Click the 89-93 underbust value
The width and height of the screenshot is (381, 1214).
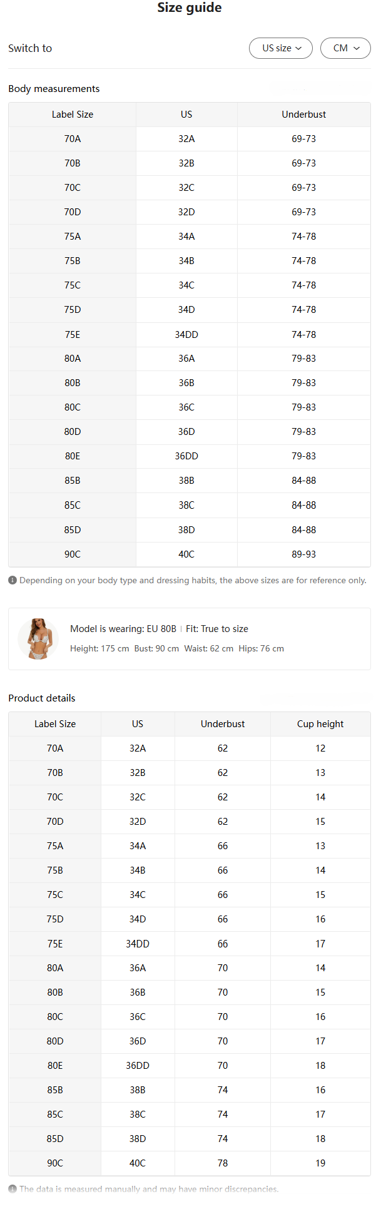[x=304, y=554]
